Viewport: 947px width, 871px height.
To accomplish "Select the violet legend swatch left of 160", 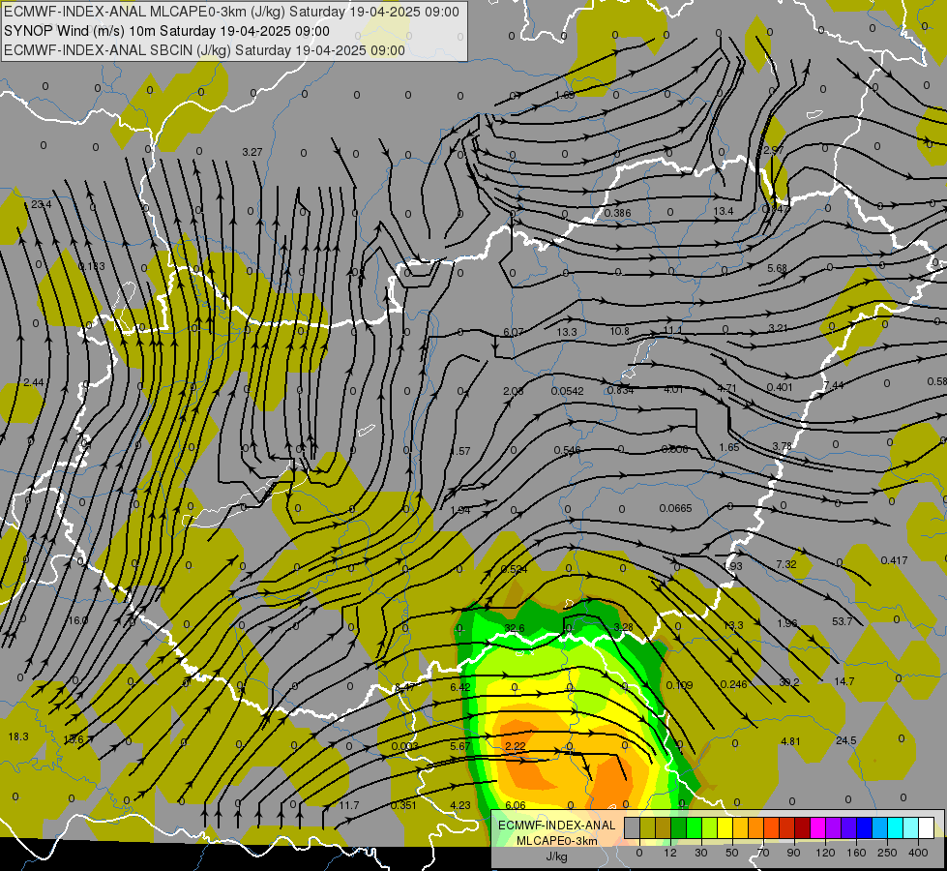I will coord(849,827).
